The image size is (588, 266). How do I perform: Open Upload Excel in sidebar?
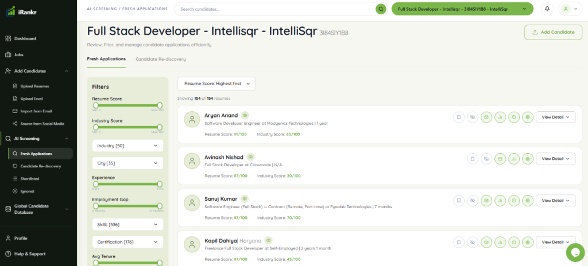coord(32,99)
